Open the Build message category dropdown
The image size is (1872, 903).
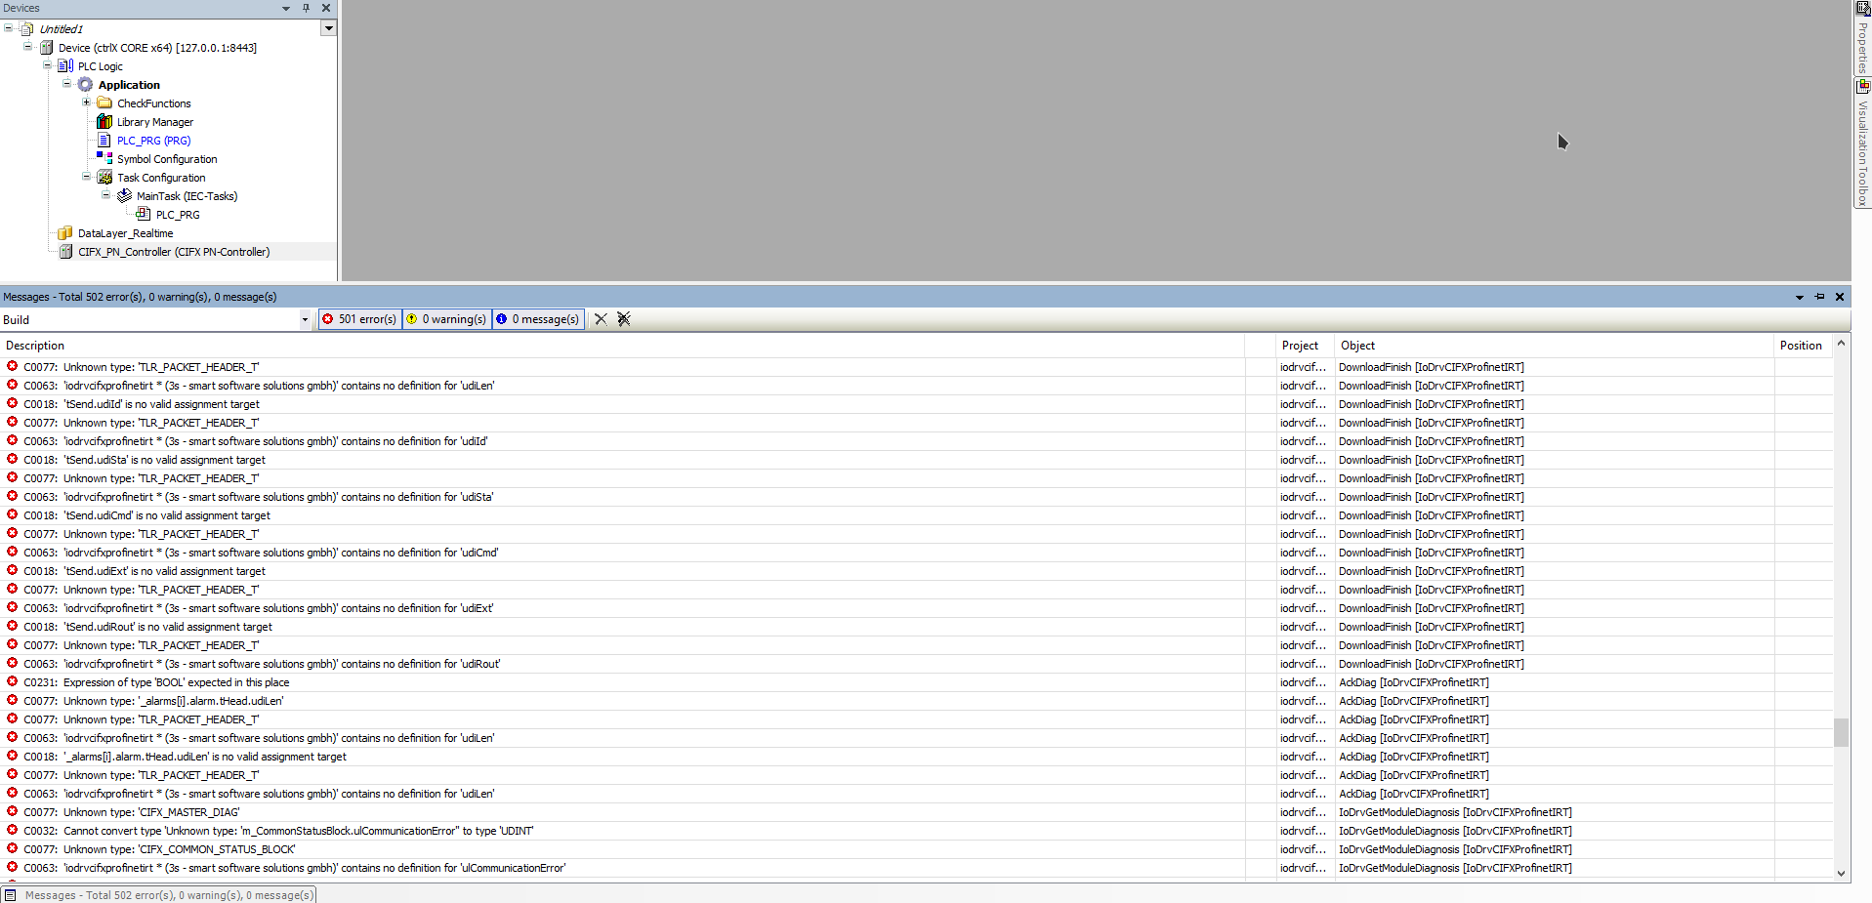pyautogui.click(x=305, y=319)
